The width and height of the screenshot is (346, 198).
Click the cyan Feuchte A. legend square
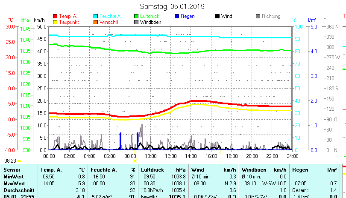point(96,16)
